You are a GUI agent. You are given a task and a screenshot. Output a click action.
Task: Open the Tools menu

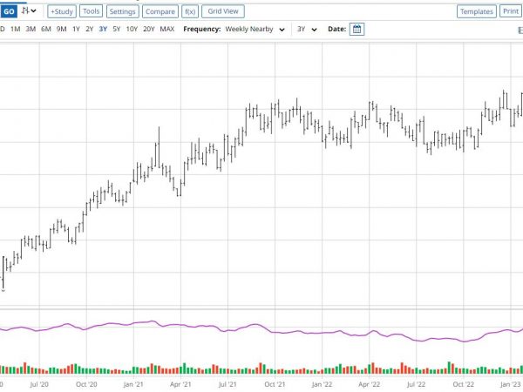92,11
